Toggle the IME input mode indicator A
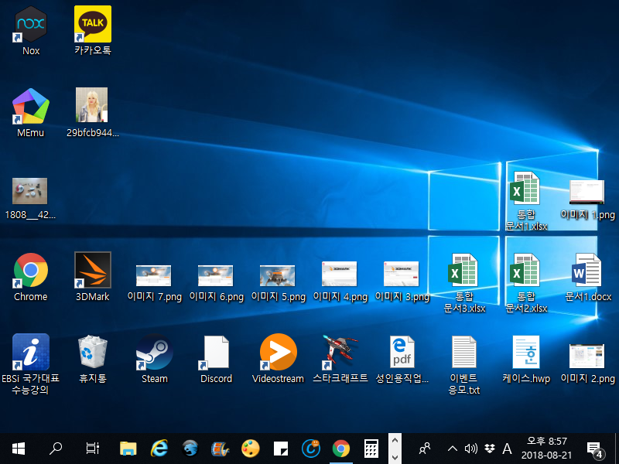This screenshot has height=464, width=619. coord(508,449)
